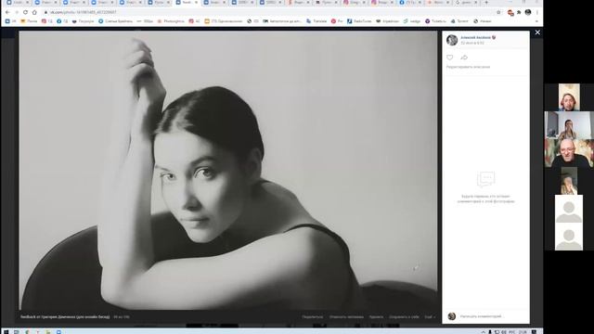Click the vk.com address bar
Image resolution: width=594 pixels, height=334 pixels.
click(x=265, y=12)
